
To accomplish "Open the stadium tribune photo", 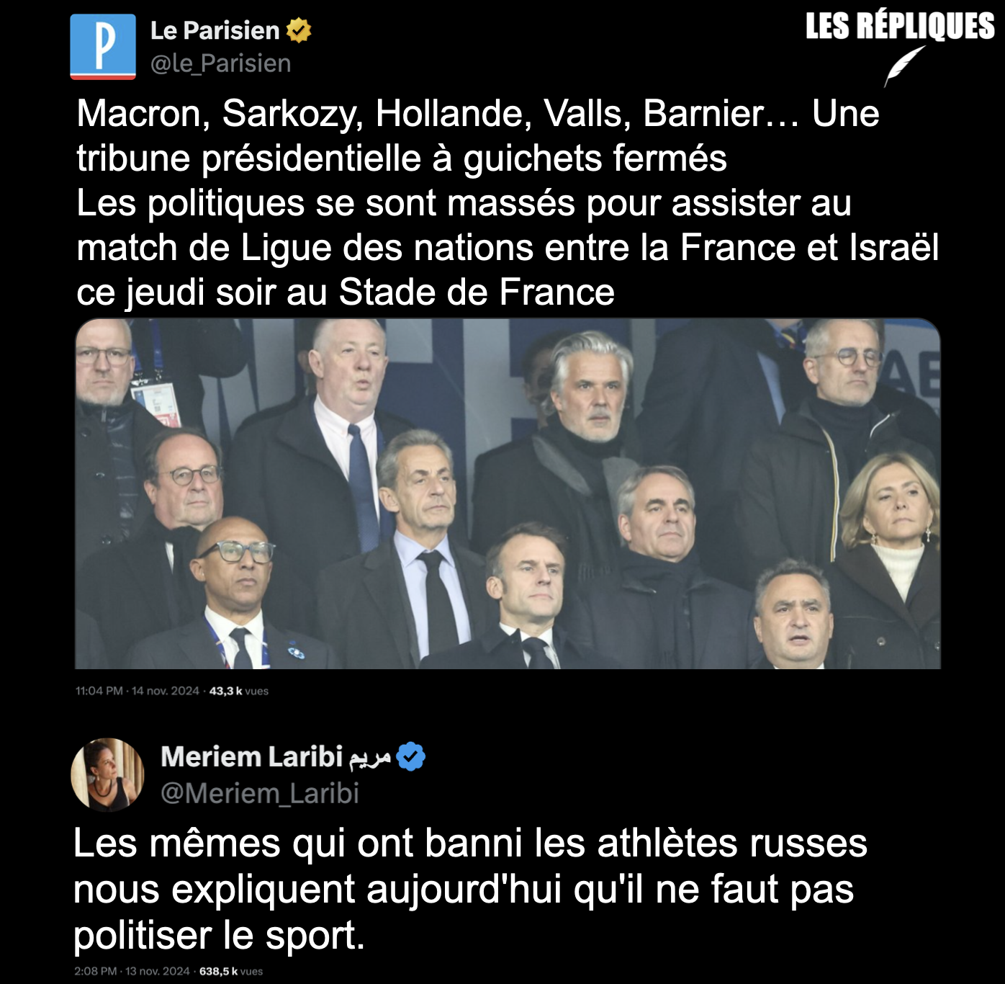I will pyautogui.click(x=508, y=493).
